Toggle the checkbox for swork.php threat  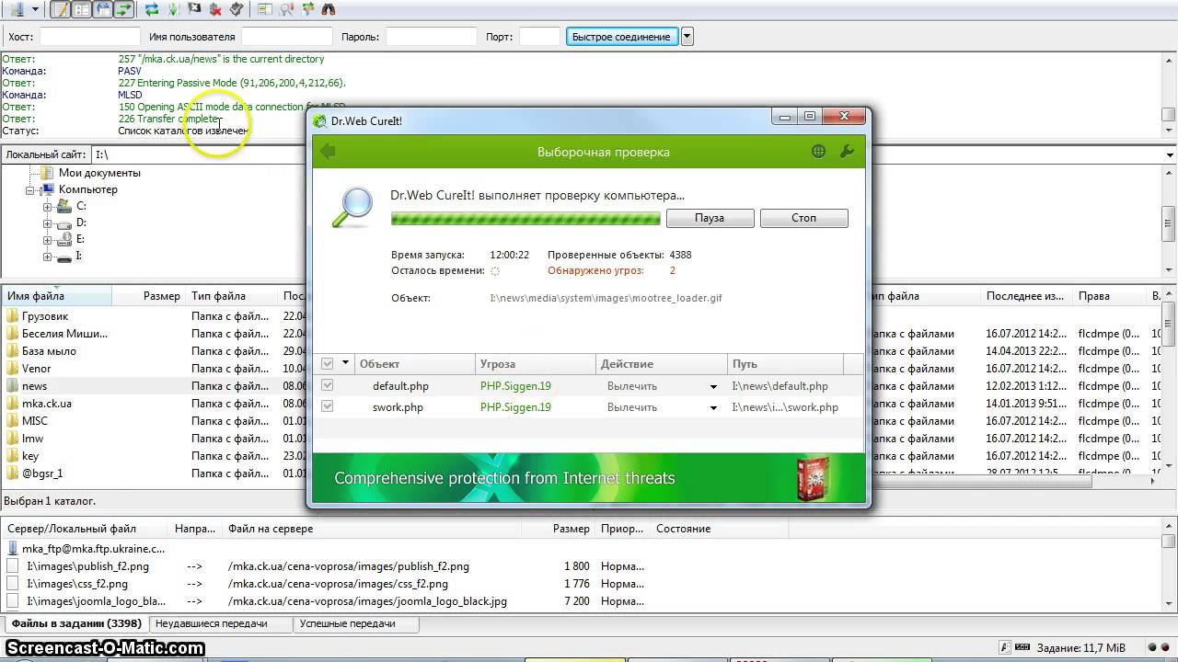coord(327,406)
